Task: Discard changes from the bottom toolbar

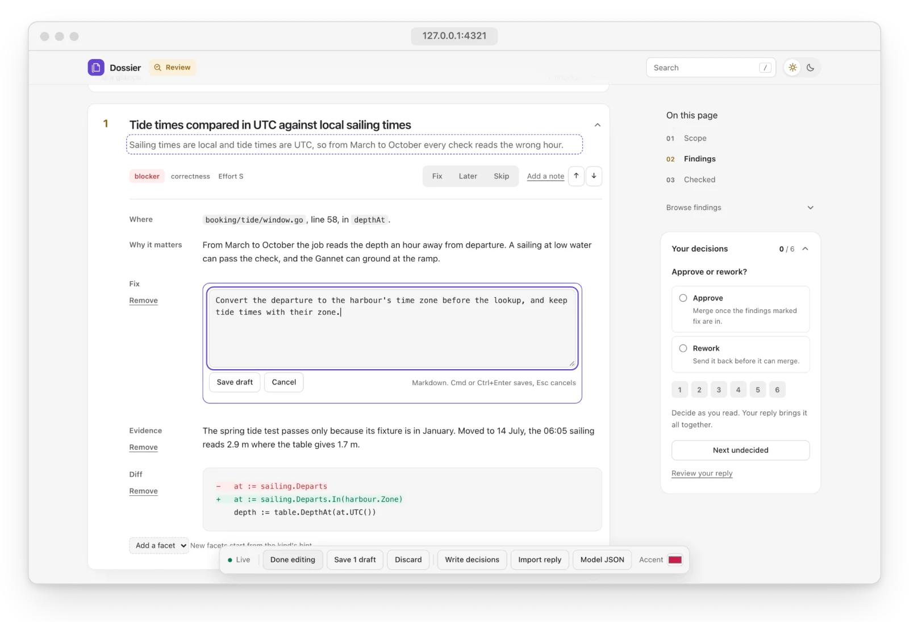Action: pyautogui.click(x=408, y=560)
